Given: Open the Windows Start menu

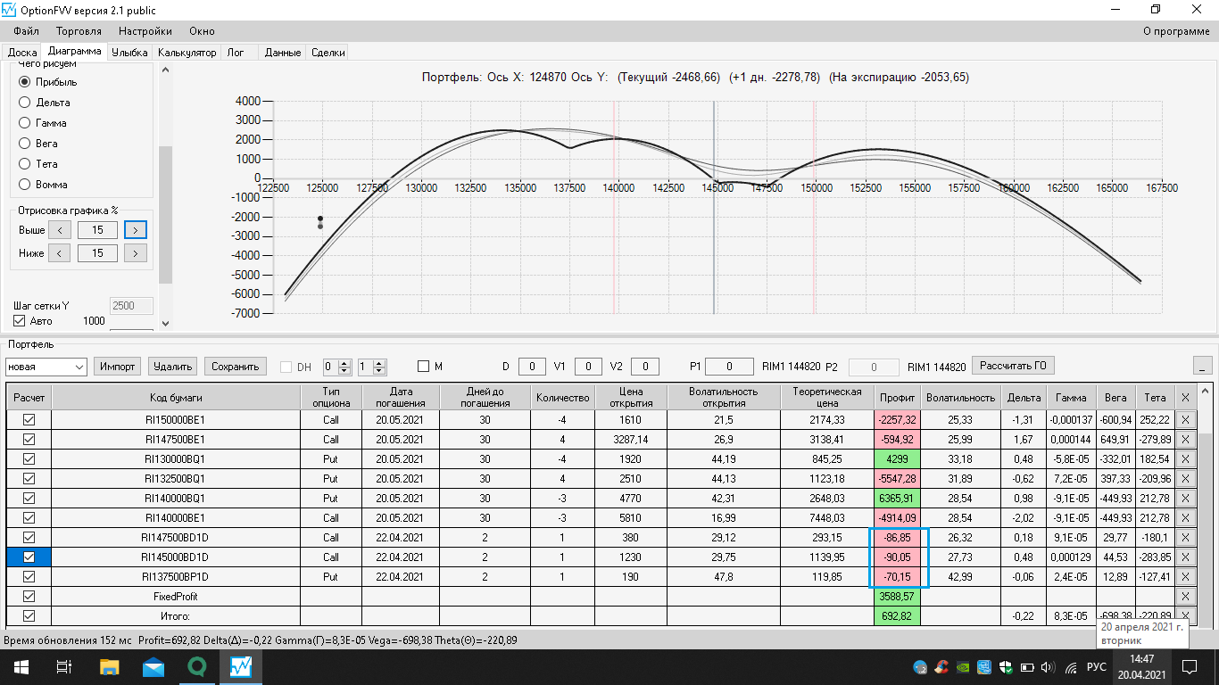Looking at the screenshot, I should [21, 667].
